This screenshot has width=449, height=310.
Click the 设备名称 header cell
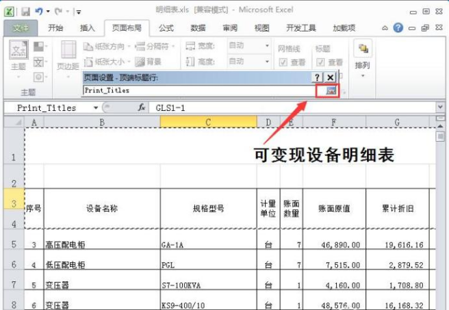point(102,209)
